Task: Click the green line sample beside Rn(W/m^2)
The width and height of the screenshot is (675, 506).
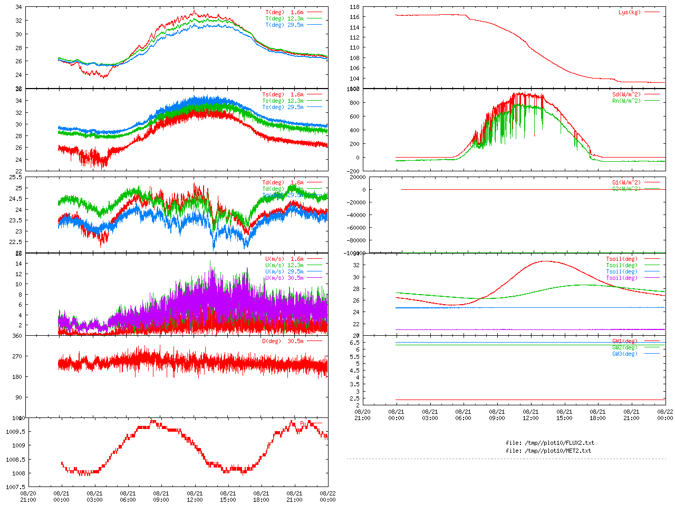Action: point(652,101)
